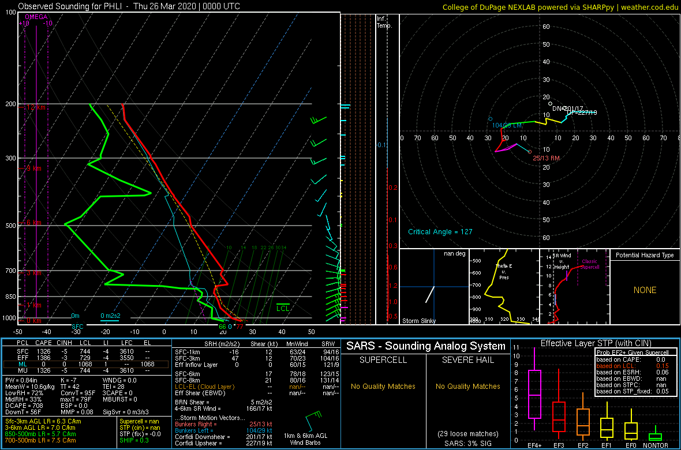Click the DCAPE = 708 value

[x=24, y=405]
